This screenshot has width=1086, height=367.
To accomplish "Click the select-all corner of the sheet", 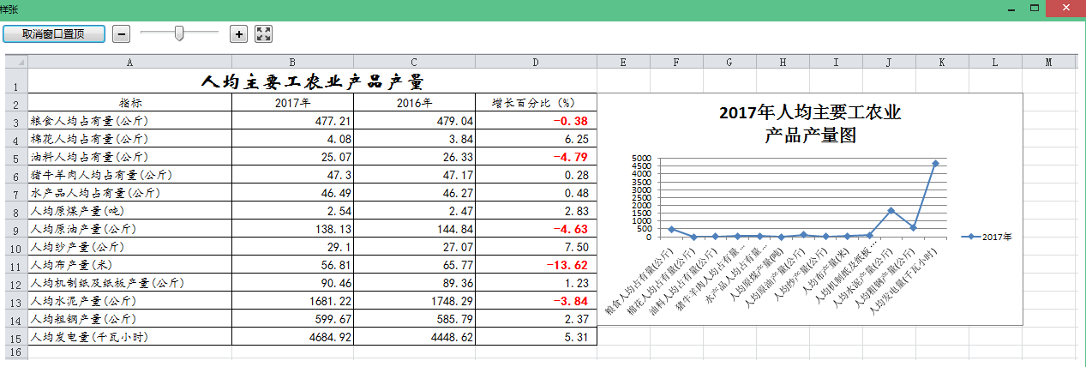I will pos(16,62).
